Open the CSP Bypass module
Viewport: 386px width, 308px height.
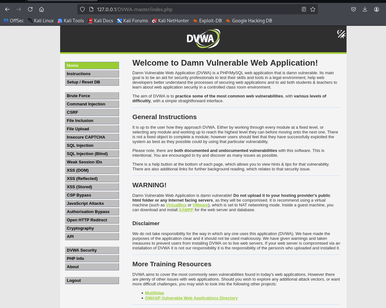point(92,195)
